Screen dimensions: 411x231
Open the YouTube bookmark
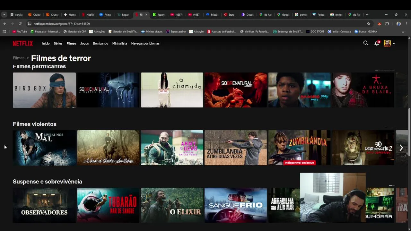point(20,31)
